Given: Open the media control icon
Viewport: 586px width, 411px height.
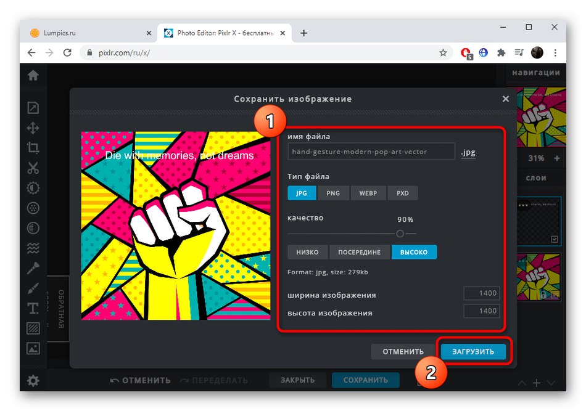Looking at the screenshot, I should (x=519, y=52).
